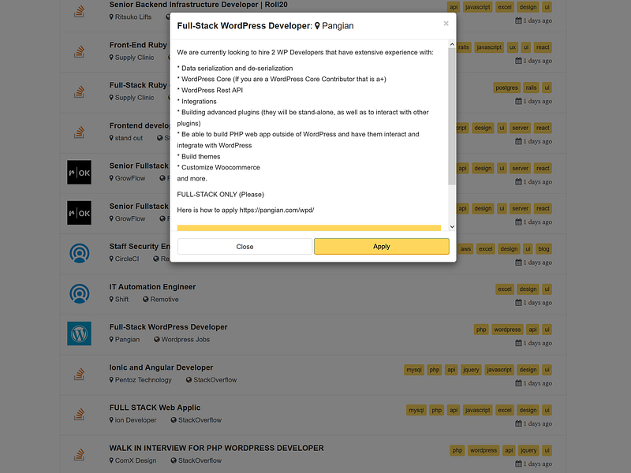This screenshot has width=631, height=473.
Task: Click calendar icon of Ionic and Angular row
Action: [519, 383]
